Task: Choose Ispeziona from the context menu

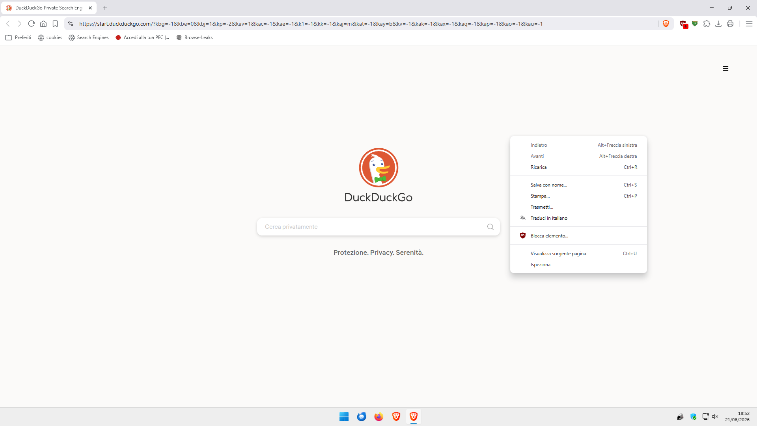Action: (578, 265)
